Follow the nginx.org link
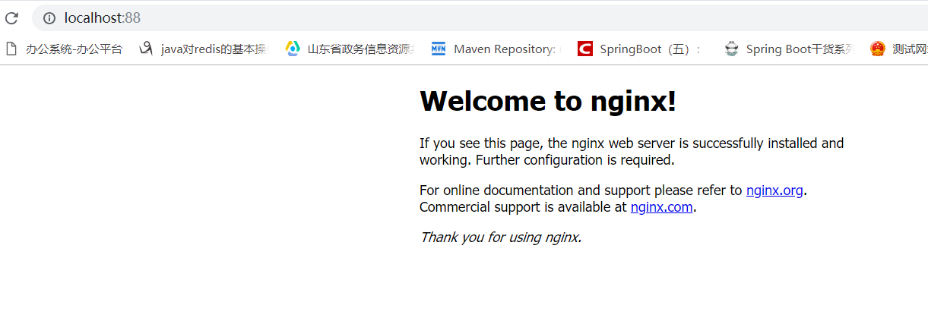928x321 pixels. (774, 190)
